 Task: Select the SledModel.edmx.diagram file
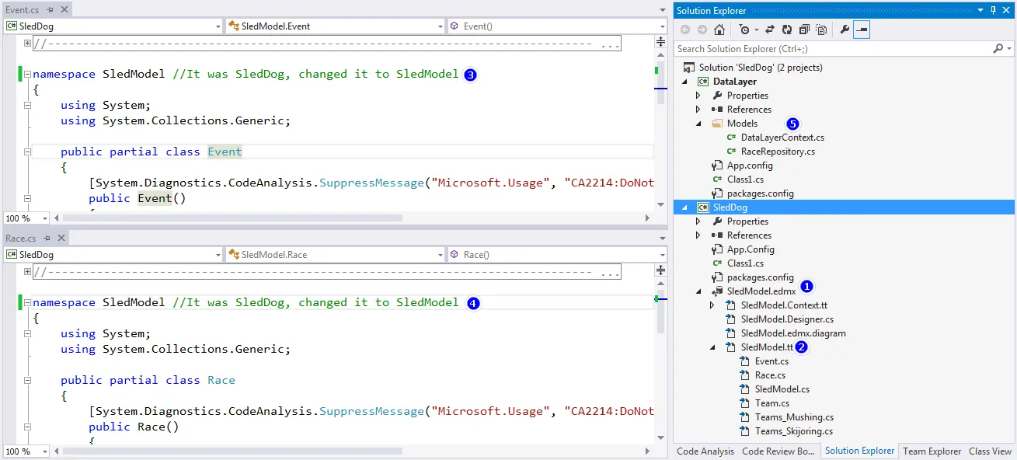pyautogui.click(x=793, y=333)
